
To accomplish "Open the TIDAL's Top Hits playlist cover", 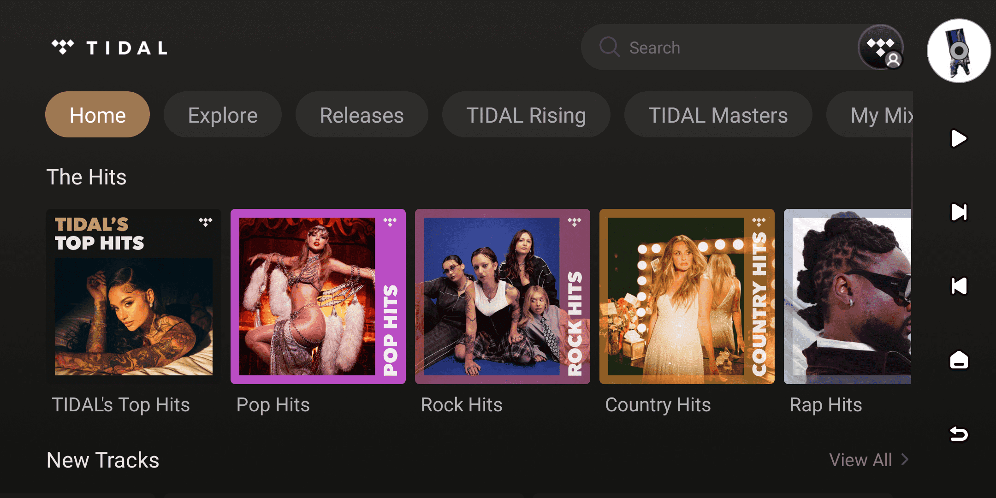I will click(134, 296).
